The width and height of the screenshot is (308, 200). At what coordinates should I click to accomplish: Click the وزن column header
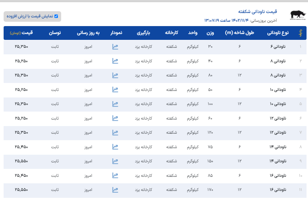coord(210,33)
